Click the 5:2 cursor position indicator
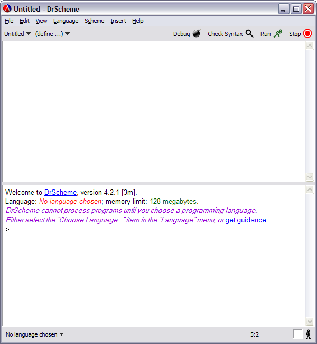Screen dimensions: 317x344 [254, 334]
